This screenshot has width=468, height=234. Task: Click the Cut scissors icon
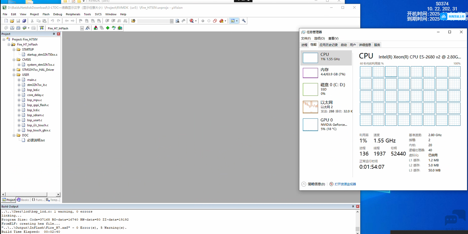(x=32, y=21)
